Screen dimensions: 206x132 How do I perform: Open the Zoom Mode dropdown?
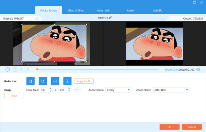pos(171,90)
